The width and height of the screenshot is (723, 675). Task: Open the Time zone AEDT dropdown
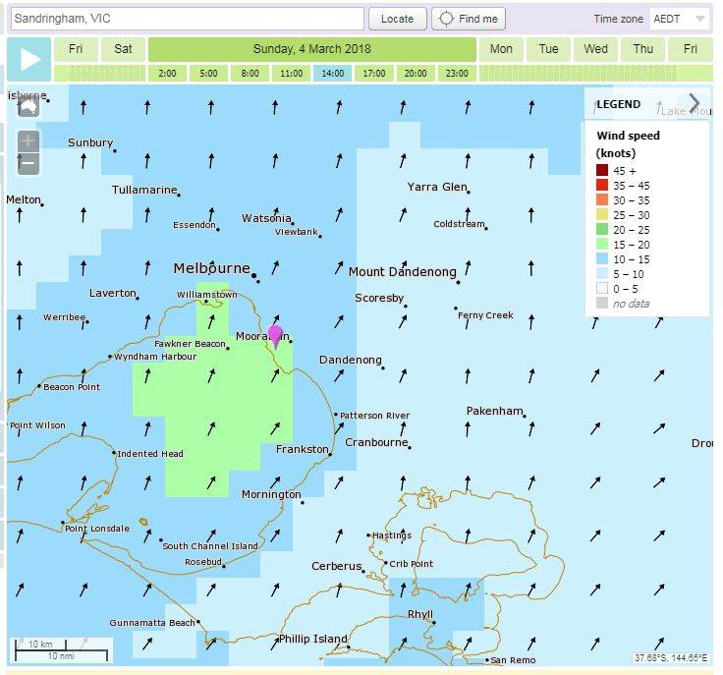[x=679, y=19]
